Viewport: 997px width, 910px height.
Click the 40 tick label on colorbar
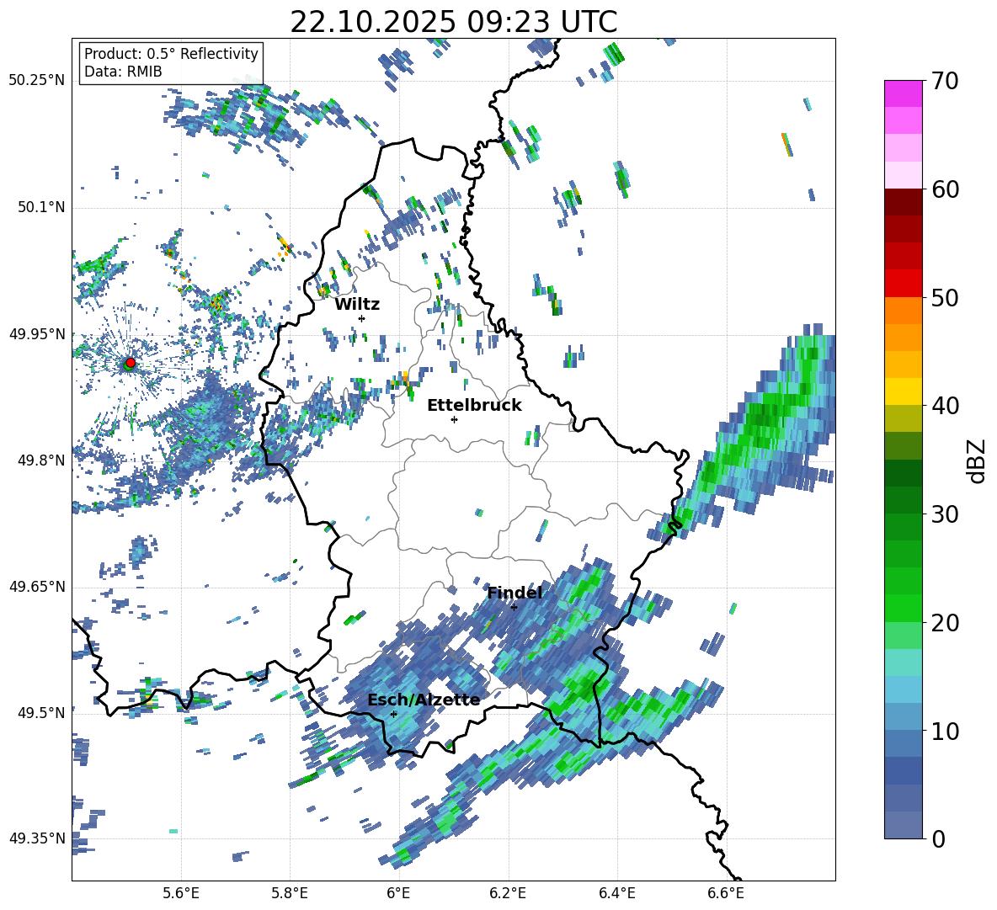945,406
